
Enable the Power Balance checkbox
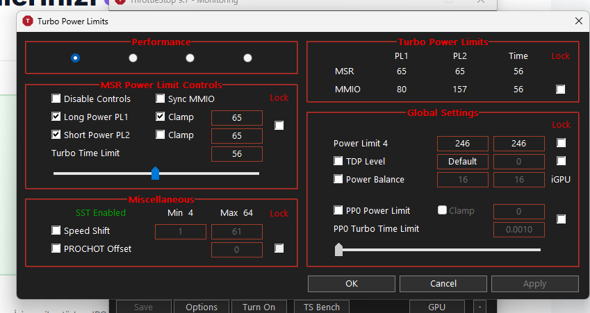coord(338,179)
